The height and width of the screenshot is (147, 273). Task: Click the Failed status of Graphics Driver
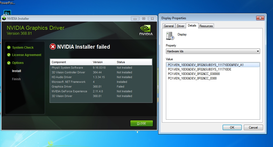click(120, 87)
